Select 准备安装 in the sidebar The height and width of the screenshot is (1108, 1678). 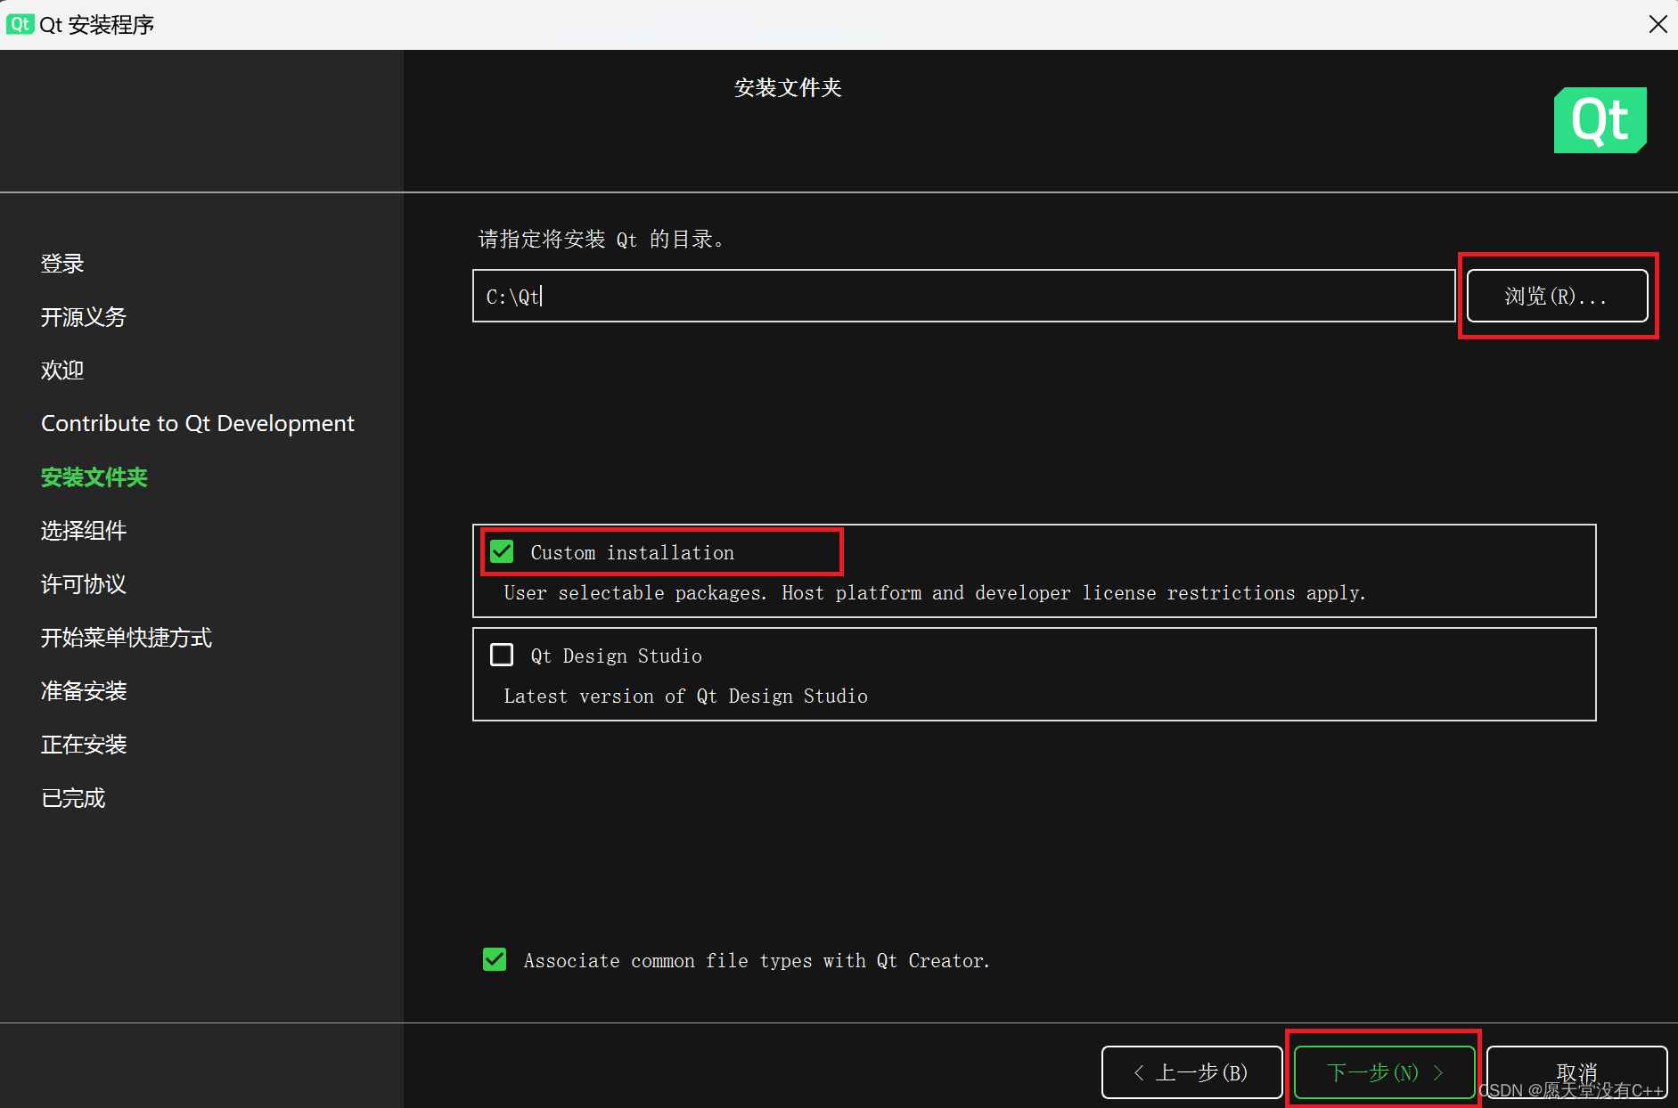click(84, 691)
